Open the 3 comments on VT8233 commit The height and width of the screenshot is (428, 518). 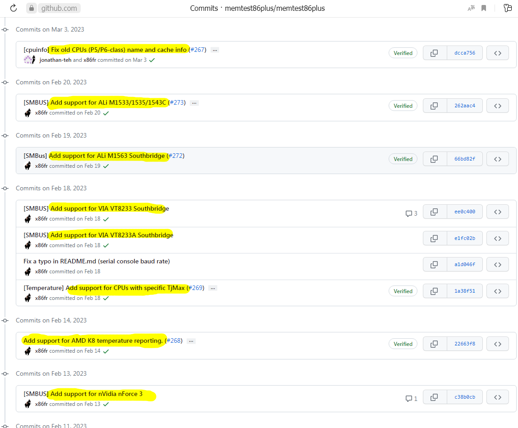coord(411,213)
